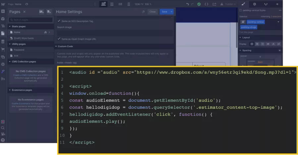Follow the Enable Ecommerce link
The height and width of the screenshot is (155, 298).
point(21,103)
